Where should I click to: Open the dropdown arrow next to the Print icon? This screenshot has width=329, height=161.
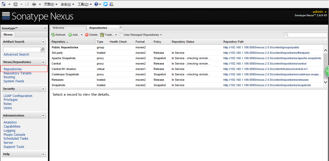click(x=40, y=4)
